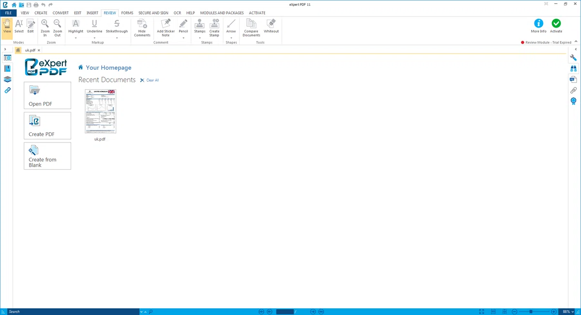Open the Stamps tool
Image resolution: width=581 pixels, height=315 pixels.
click(x=199, y=26)
